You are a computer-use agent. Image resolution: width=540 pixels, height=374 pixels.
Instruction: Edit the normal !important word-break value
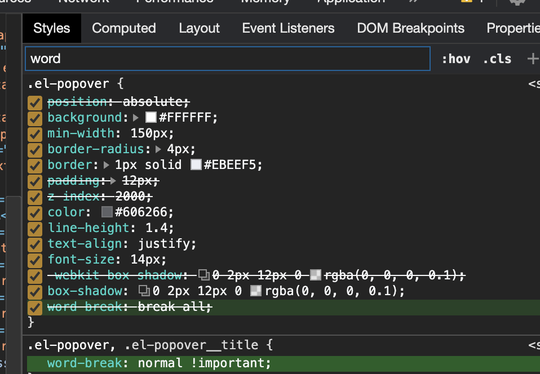[201, 363]
